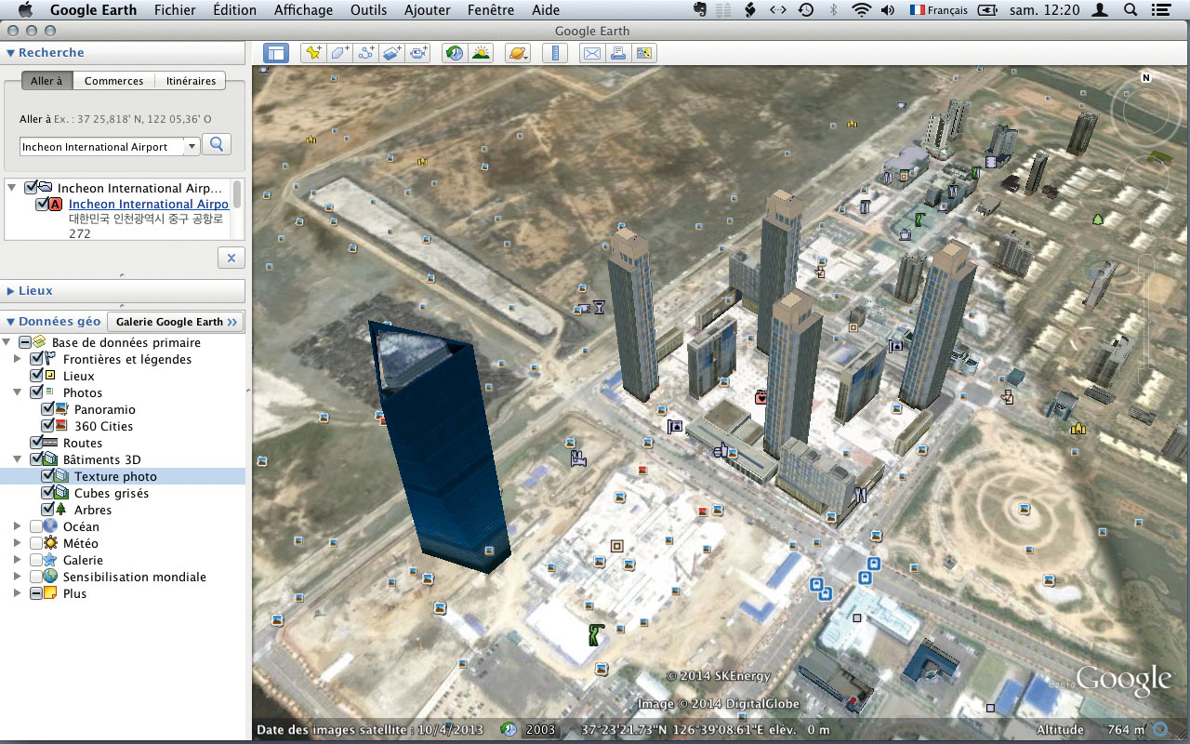
Task: Click the Print icon in the toolbar
Action: [x=617, y=53]
